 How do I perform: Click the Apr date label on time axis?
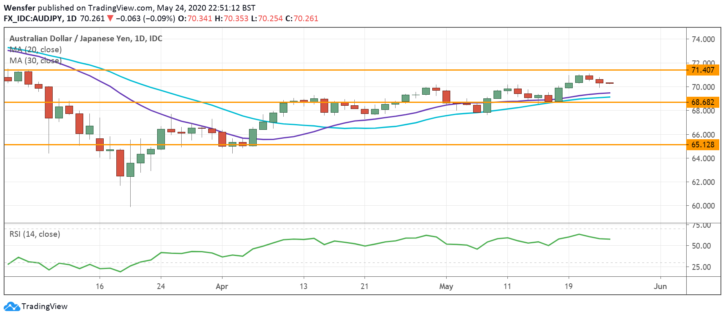[x=222, y=286]
